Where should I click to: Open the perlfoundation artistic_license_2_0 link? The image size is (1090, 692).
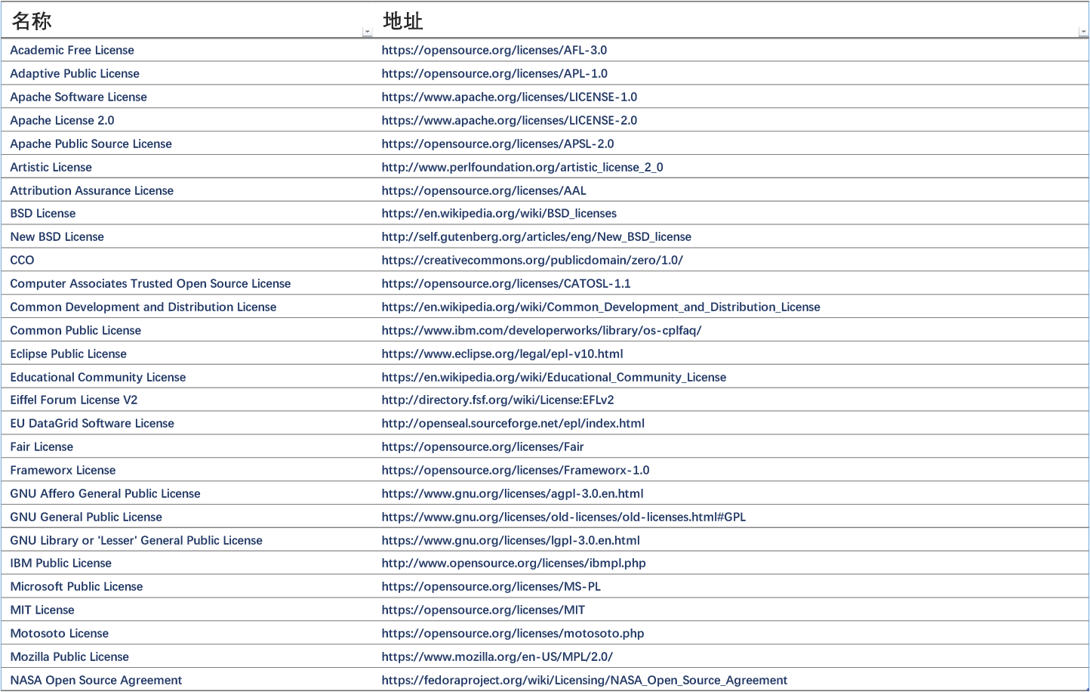coord(522,167)
